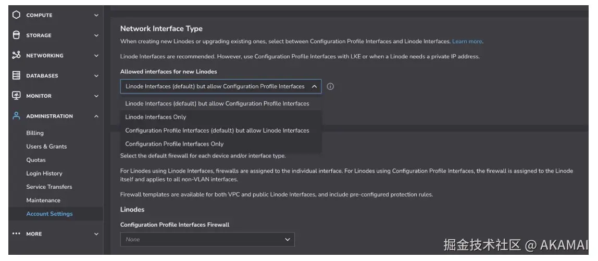
Task: Open Users & Grants page
Action: pos(46,147)
